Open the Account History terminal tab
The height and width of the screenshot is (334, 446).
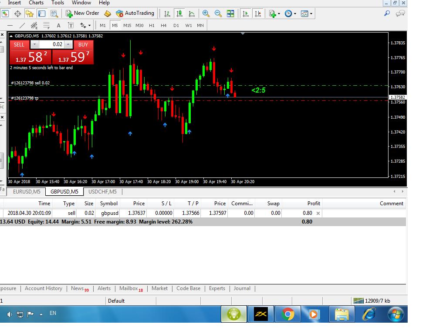coord(44,288)
